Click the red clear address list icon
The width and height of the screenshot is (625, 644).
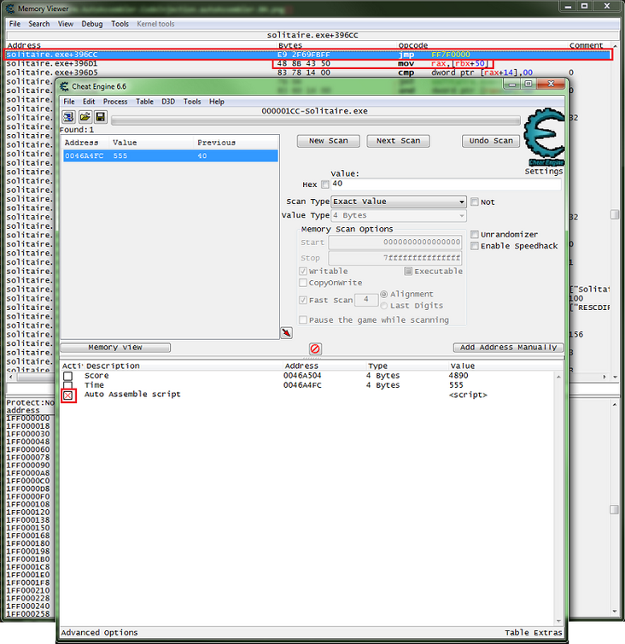[315, 348]
